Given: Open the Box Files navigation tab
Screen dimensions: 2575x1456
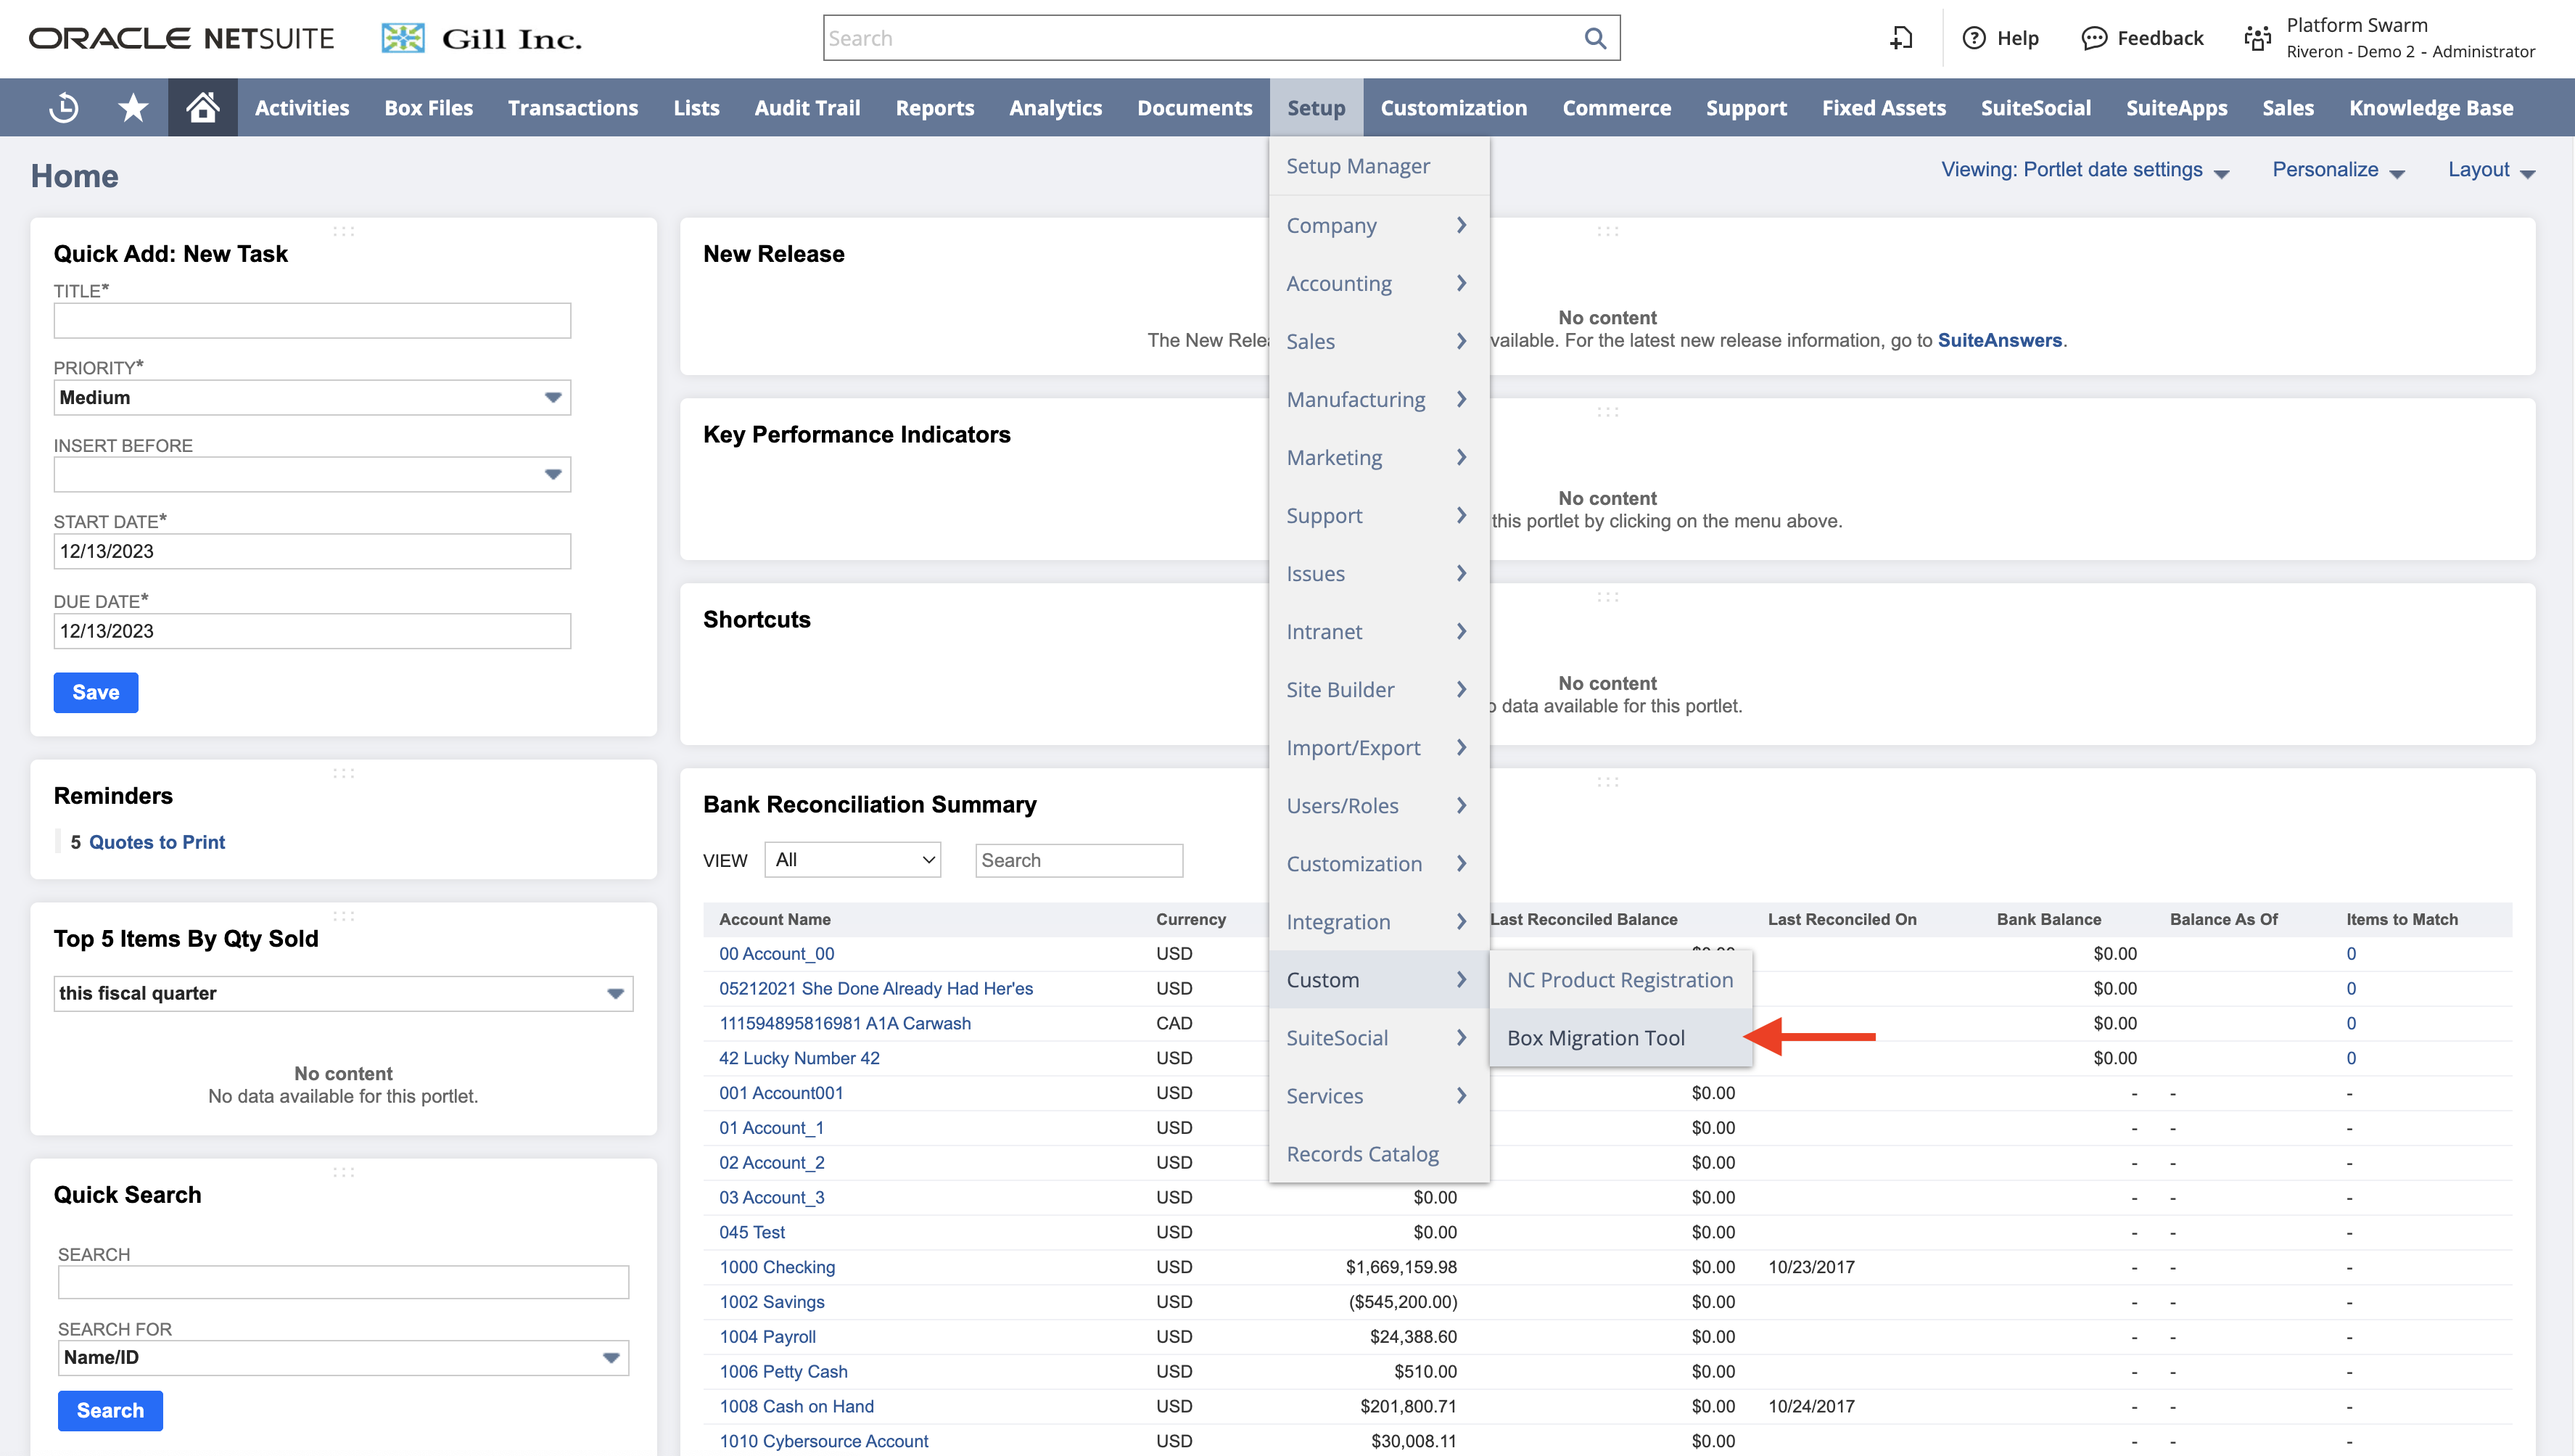Looking at the screenshot, I should click(428, 107).
